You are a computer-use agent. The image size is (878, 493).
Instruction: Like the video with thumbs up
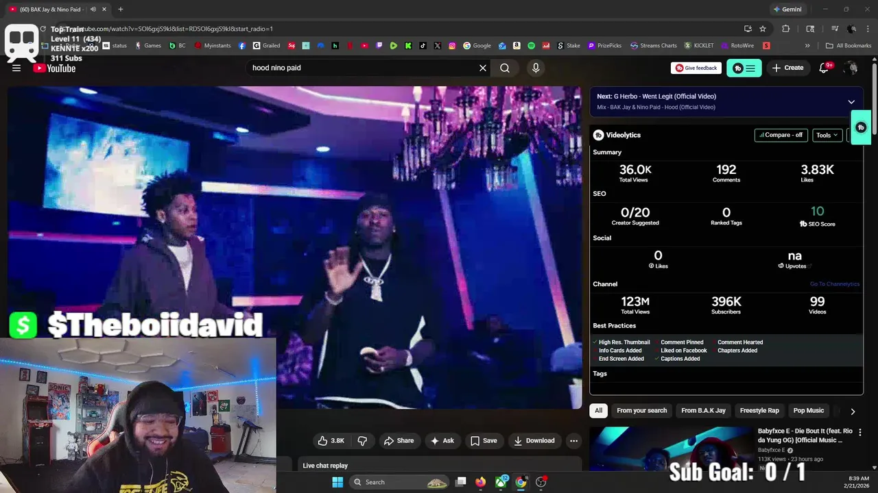(x=331, y=440)
